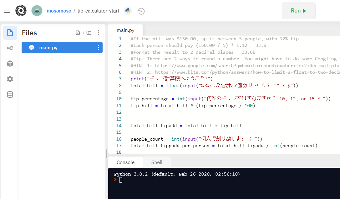Open the Files panel overflow menu
Screen dimensions: 340x199
pyautogui.click(x=99, y=32)
